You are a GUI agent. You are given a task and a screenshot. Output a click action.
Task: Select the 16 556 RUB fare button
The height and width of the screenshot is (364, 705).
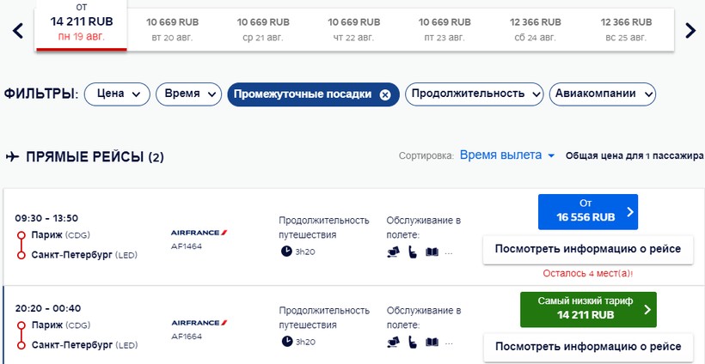[588, 211]
